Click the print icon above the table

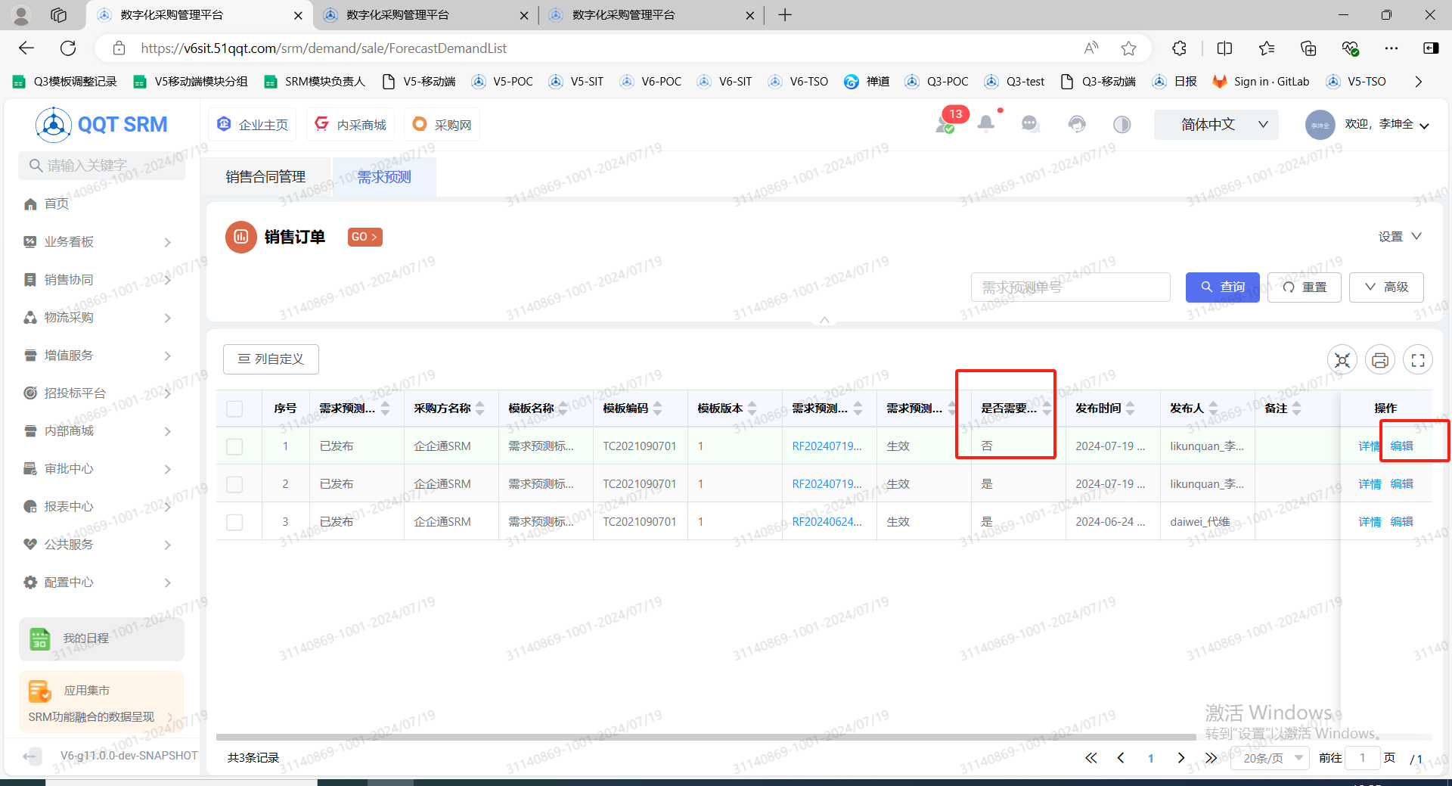pyautogui.click(x=1379, y=359)
